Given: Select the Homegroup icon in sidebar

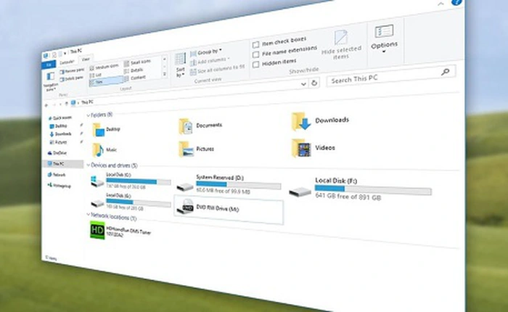Looking at the screenshot, I should point(50,185).
